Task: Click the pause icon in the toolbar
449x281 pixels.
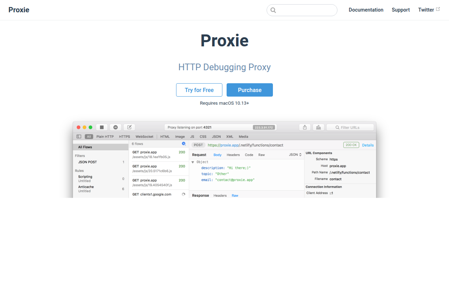Action: 115,127
